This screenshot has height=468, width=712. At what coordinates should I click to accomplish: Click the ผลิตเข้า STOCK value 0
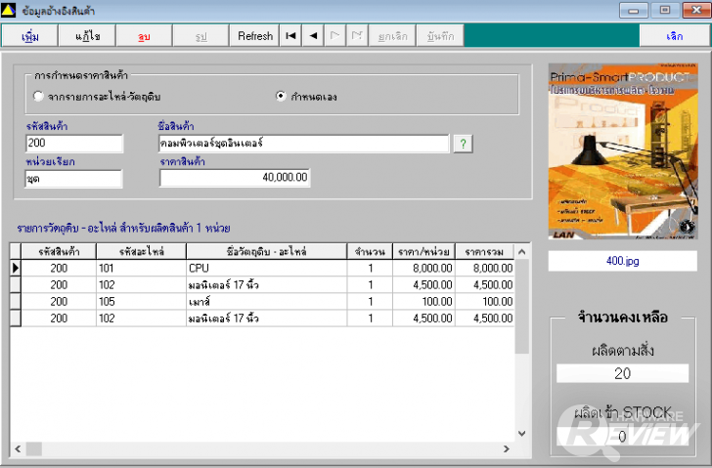(x=623, y=437)
